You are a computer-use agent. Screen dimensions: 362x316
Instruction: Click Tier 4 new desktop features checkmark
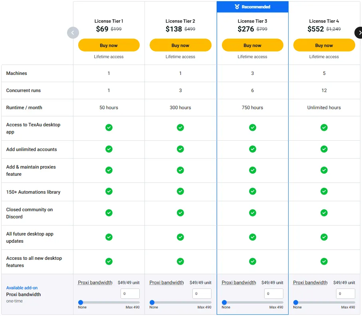[x=324, y=261]
